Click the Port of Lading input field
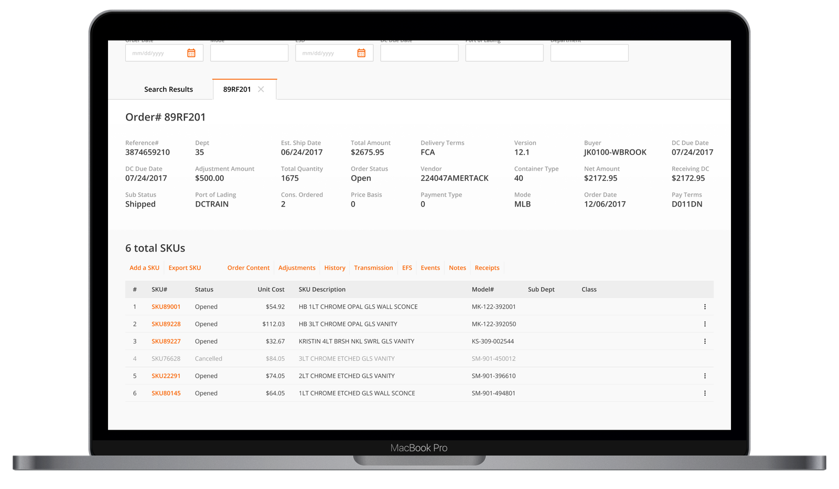 (504, 53)
